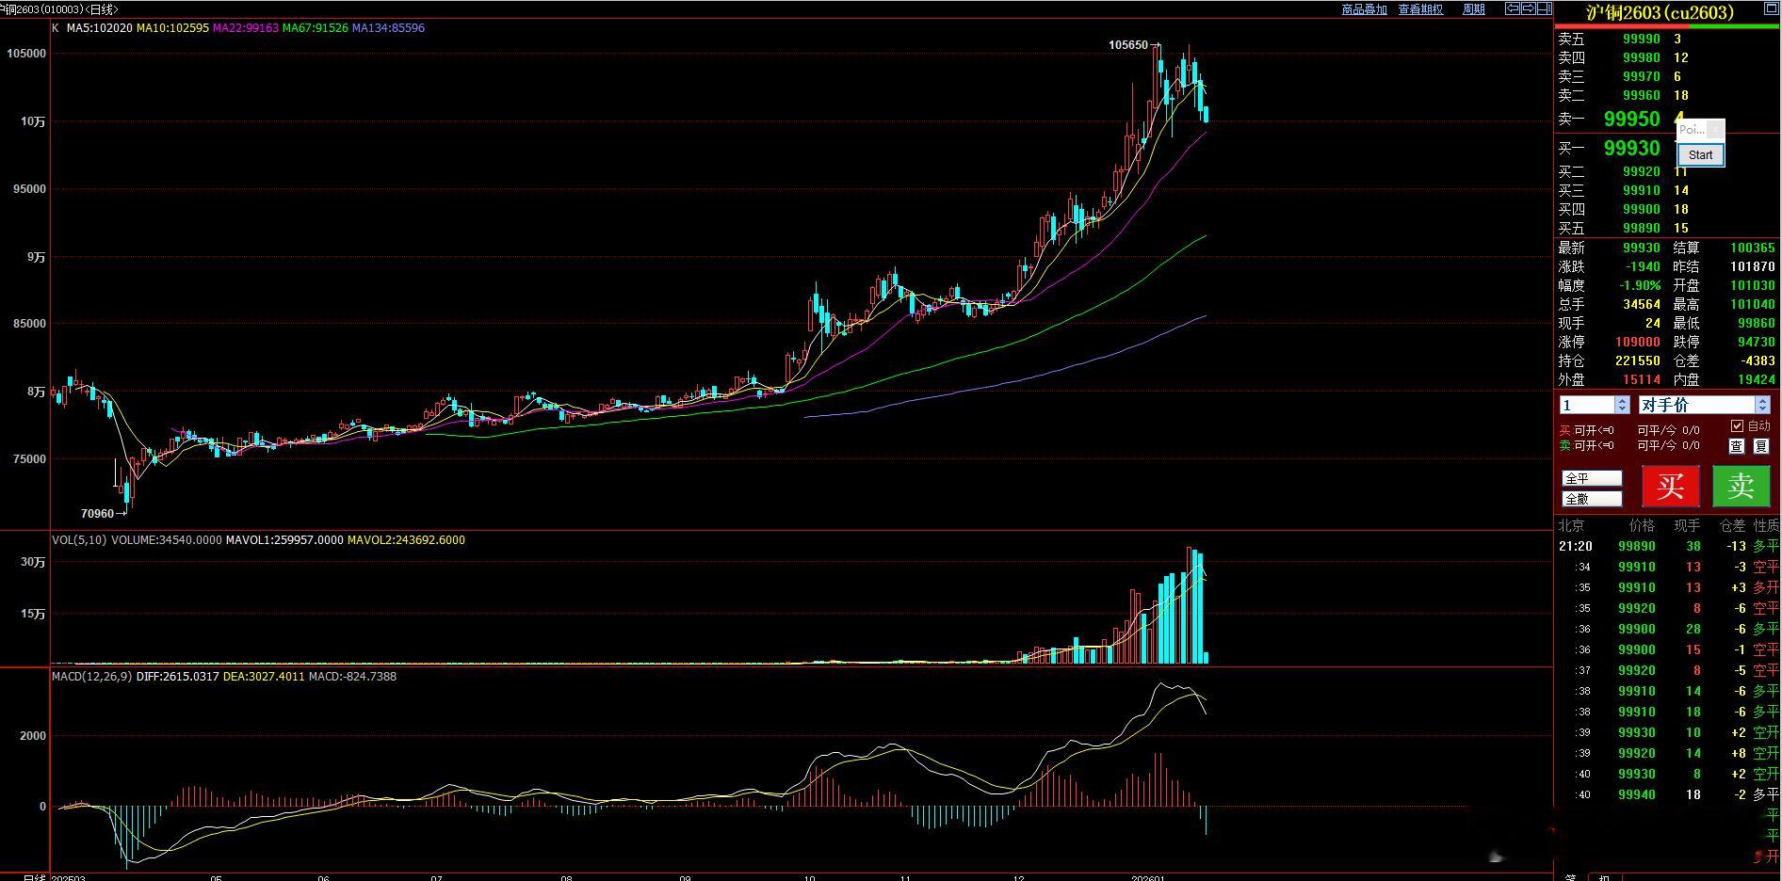Click the 涨停 limit-up price 109000
This screenshot has height=881, width=1782.
(1638, 342)
